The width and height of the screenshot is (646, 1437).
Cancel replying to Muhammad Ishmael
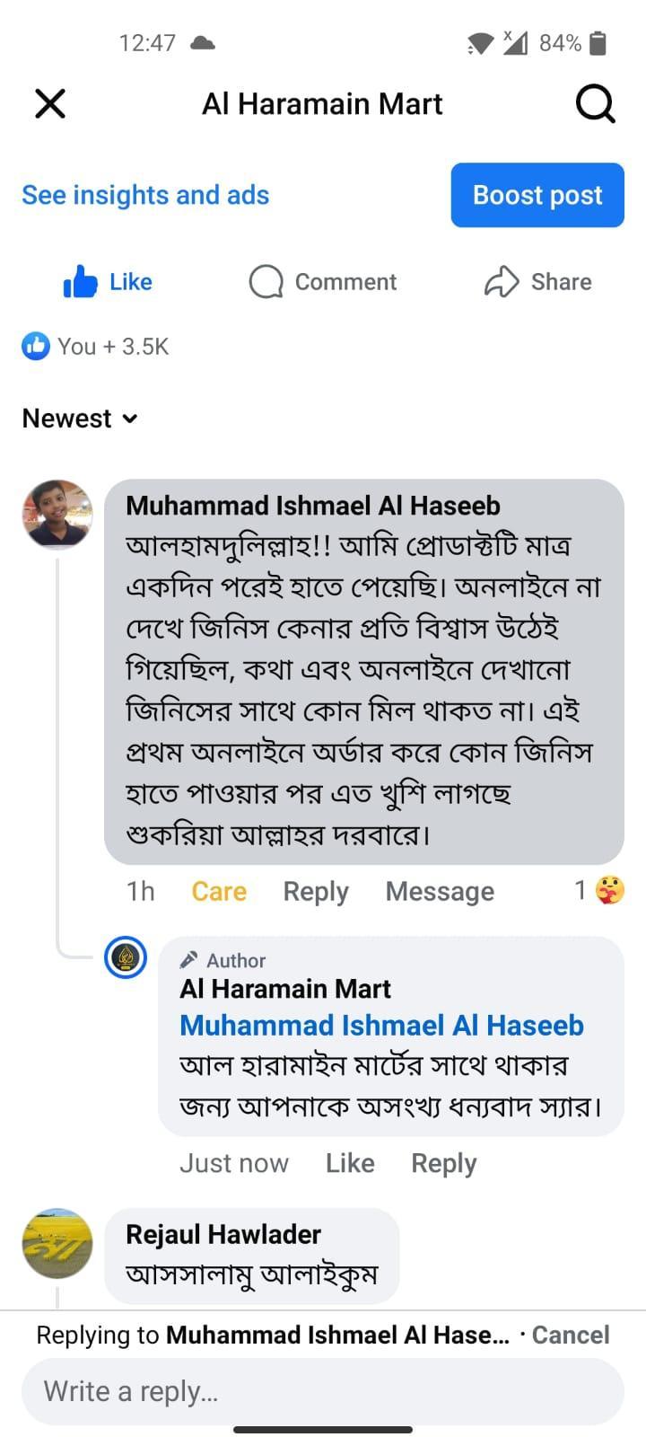[x=570, y=1335]
